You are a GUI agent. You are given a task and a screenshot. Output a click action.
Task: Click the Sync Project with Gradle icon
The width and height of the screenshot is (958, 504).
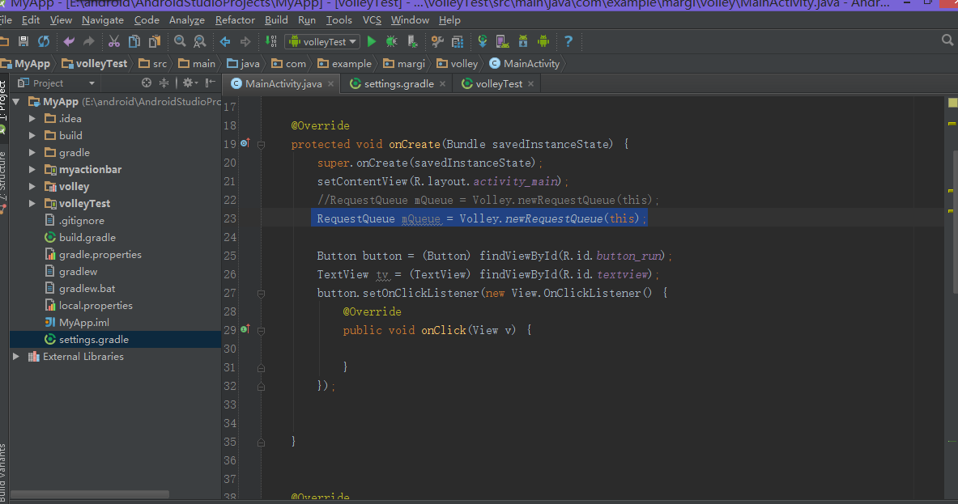[483, 41]
